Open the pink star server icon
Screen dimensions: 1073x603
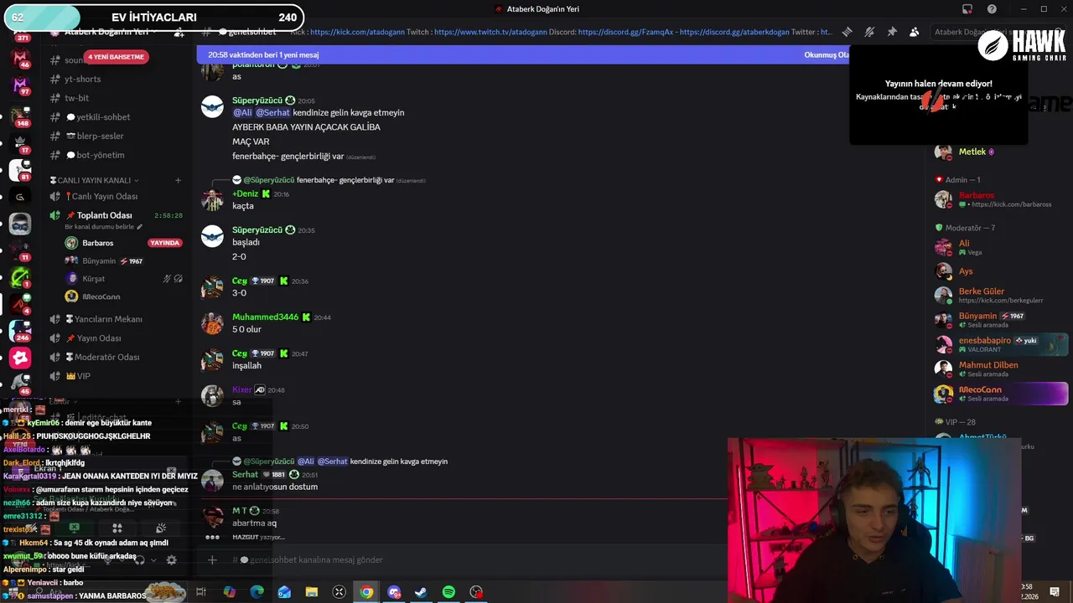(20, 358)
